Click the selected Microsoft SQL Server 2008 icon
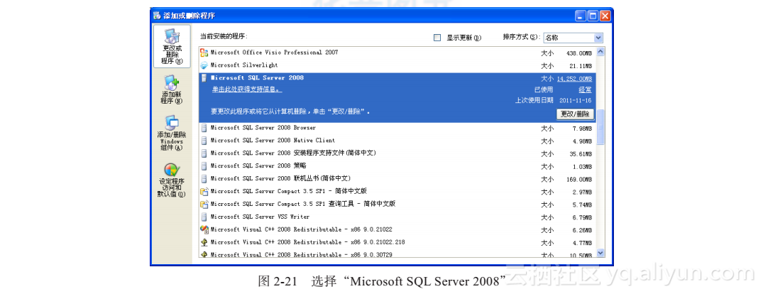The image size is (763, 294). 204,78
